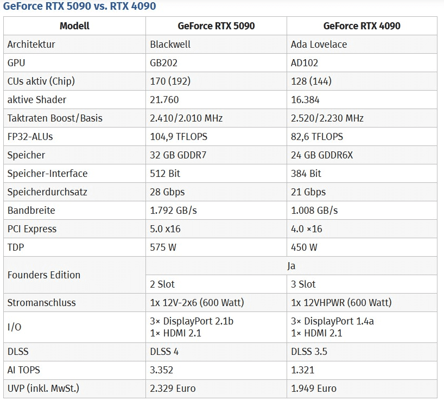Select the 'GeForce RTX 4090' column header
Screen dimensions: 444x407
point(361,26)
